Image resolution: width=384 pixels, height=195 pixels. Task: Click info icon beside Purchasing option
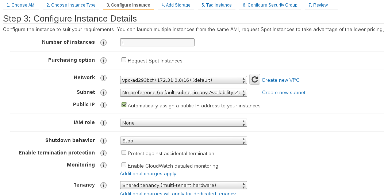[103, 61]
